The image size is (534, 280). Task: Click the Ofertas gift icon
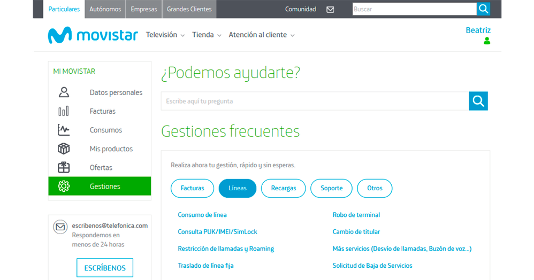pyautogui.click(x=64, y=167)
